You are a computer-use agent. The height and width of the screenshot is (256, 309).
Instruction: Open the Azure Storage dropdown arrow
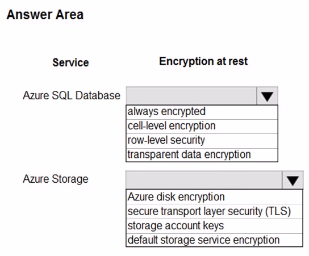[293, 180]
